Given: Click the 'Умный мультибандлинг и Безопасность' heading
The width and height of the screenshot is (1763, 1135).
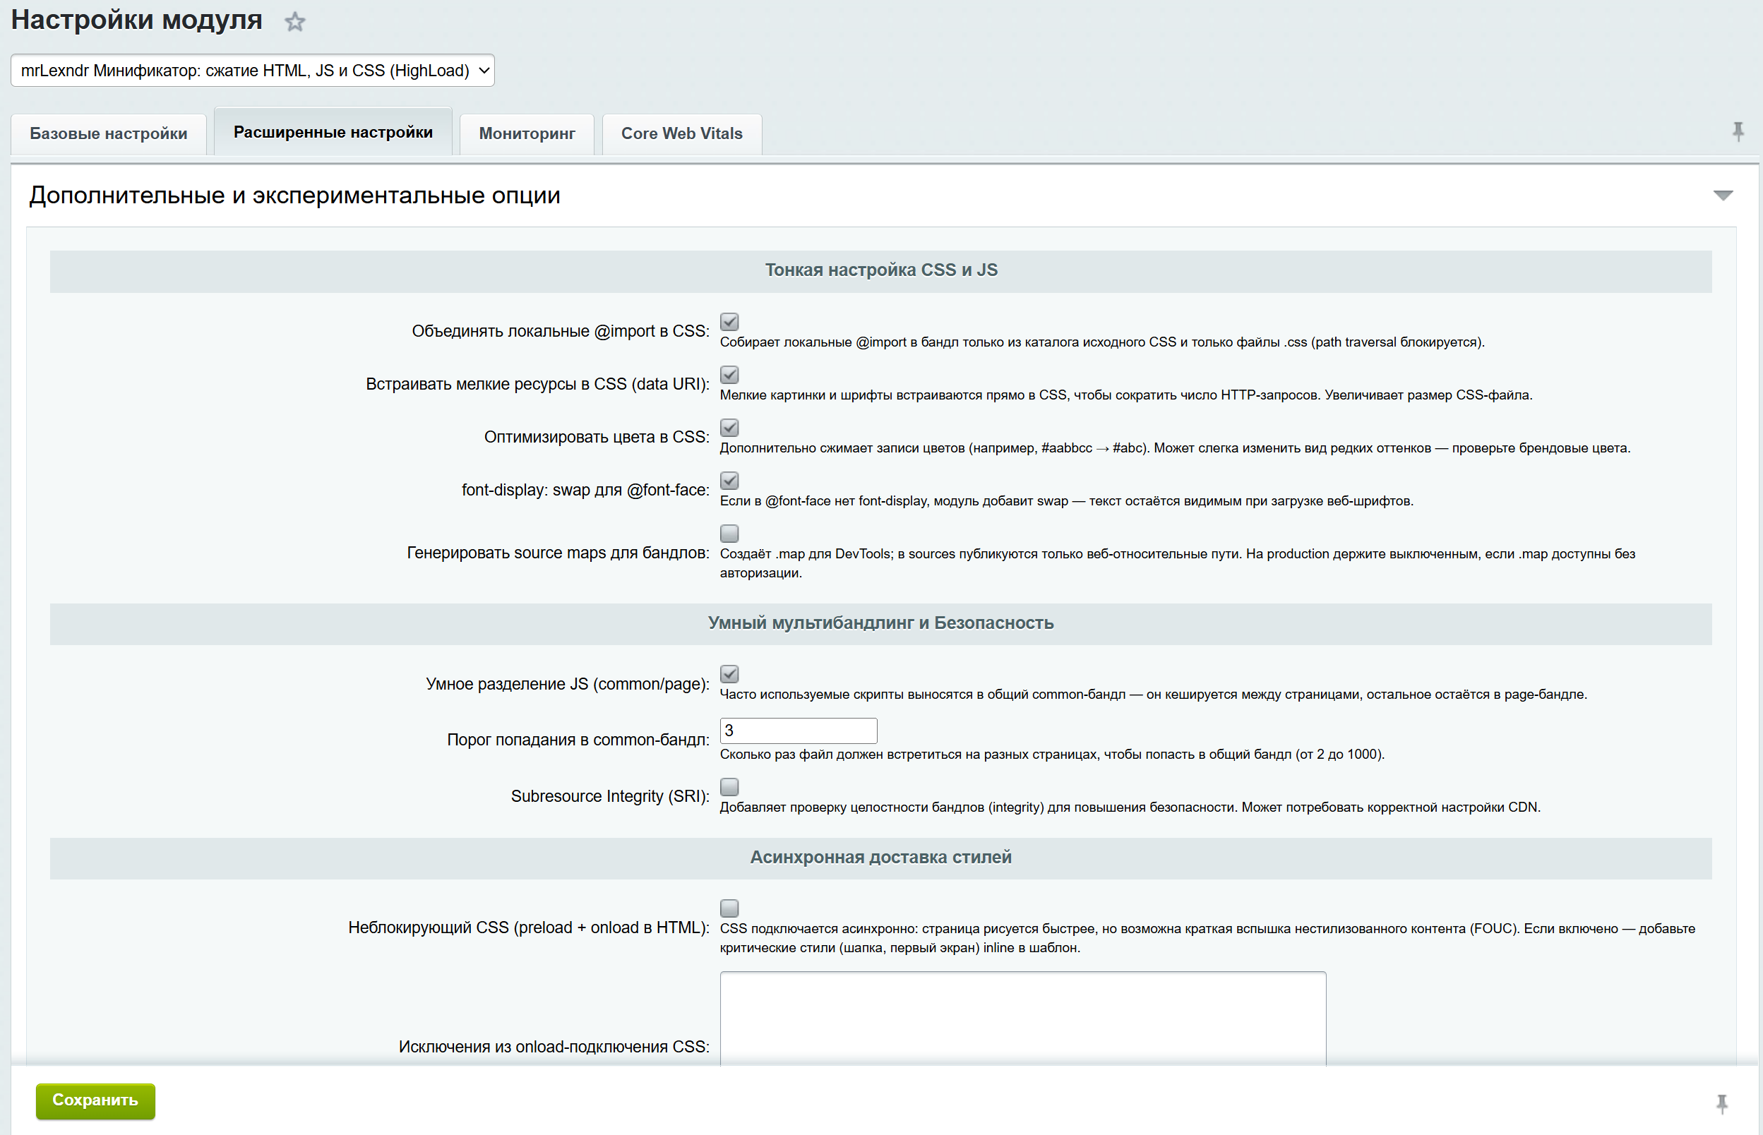Looking at the screenshot, I should pyautogui.click(x=880, y=623).
